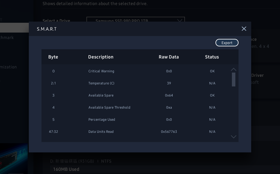Click the OK status for Available Spare
280x174 pixels.
pyautogui.click(x=212, y=95)
